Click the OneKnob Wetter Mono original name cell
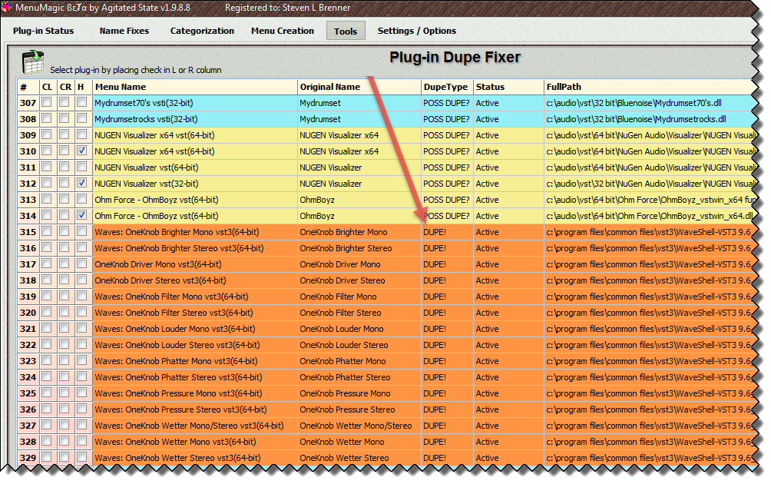 tap(359, 442)
